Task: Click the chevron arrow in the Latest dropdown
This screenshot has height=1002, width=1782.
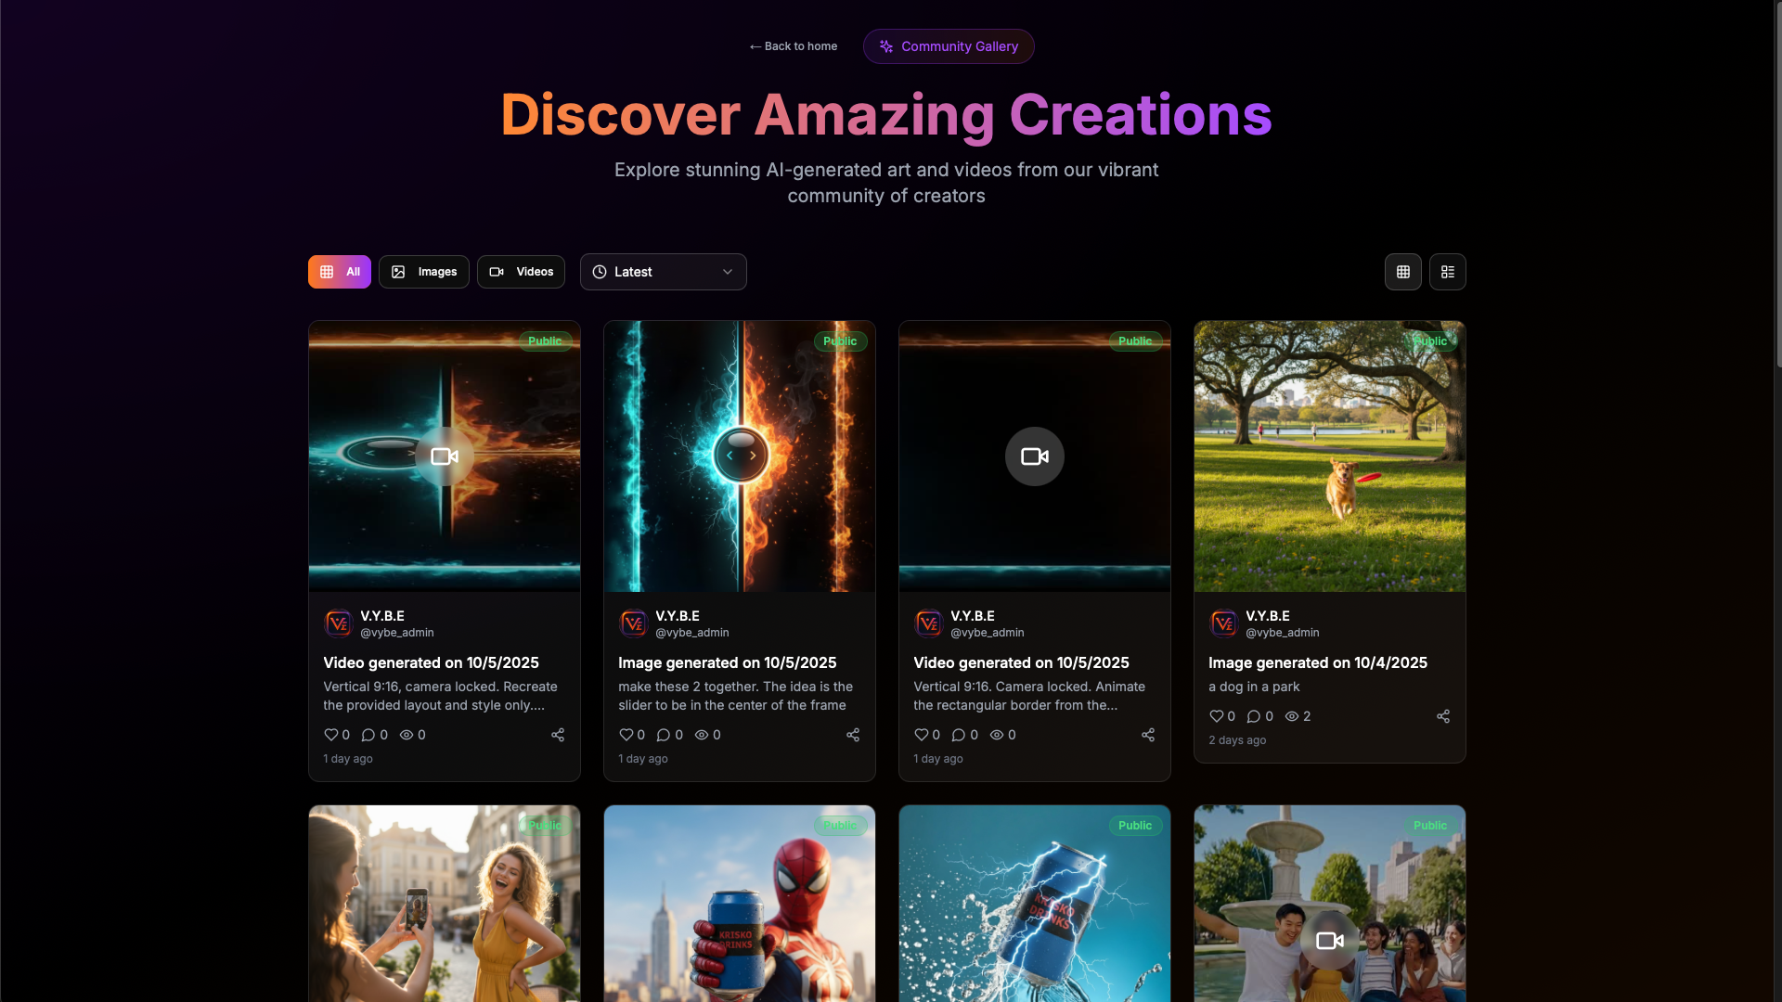Action: coord(727,272)
